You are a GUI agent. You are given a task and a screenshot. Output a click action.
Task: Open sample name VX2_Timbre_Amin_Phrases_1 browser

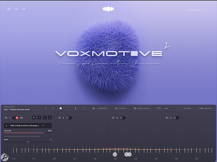click(24, 126)
